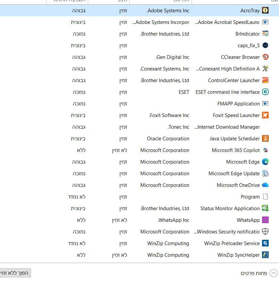Click 'ללא' impact in WinZip SyncHelper row
The image size is (279, 283).
81,255
